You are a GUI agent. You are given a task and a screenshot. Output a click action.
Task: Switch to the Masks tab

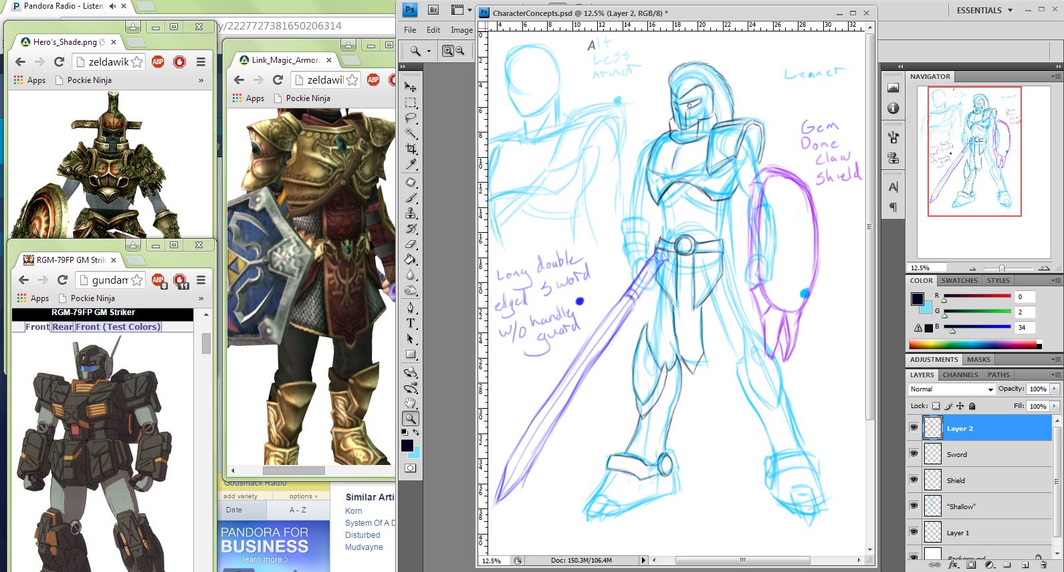click(978, 359)
